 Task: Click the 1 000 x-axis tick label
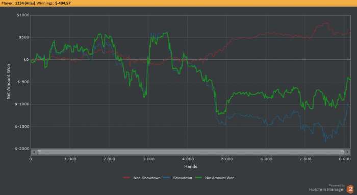tap(70, 159)
